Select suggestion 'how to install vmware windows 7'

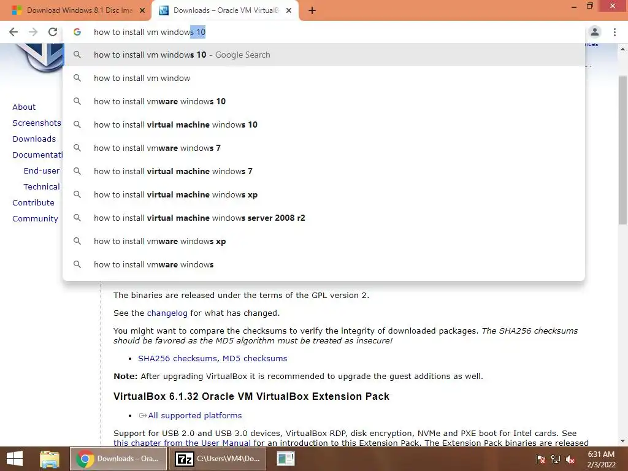(324, 148)
